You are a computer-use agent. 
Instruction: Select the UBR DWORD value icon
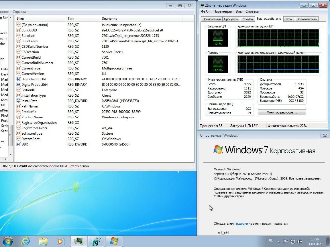pos(19,144)
